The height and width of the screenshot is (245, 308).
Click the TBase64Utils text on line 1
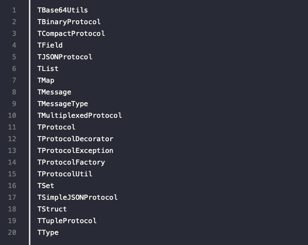click(62, 10)
